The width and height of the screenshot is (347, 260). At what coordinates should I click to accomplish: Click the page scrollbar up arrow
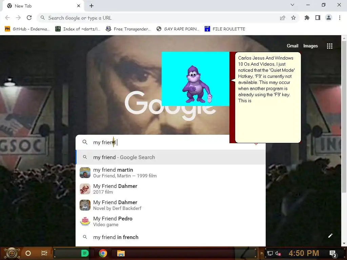pos(344,38)
